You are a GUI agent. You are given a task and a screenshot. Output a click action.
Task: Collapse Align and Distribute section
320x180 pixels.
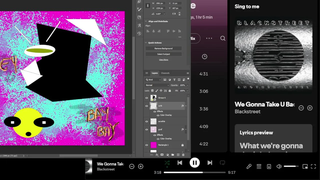[146, 21]
